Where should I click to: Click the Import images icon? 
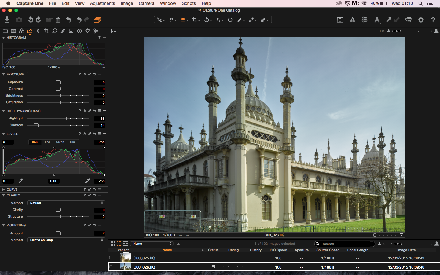[x=7, y=20]
